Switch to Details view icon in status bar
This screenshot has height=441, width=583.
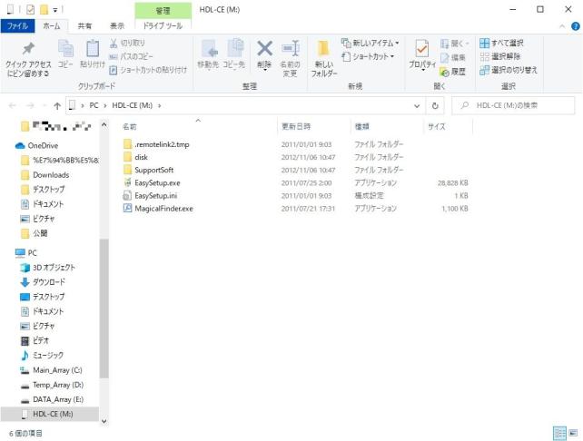(559, 433)
